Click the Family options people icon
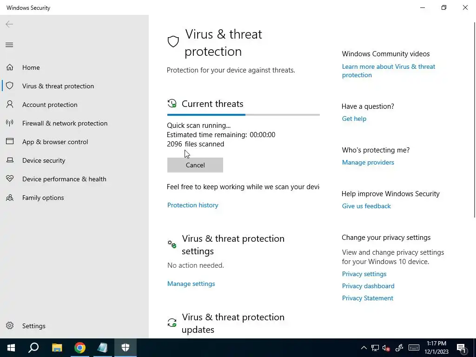Viewport: 476px width, 357px height. [x=10, y=198]
